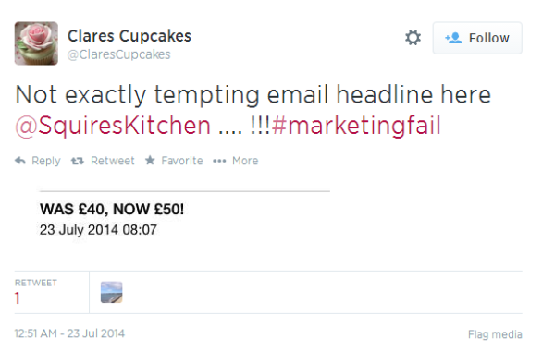Click the add-person icon in Follow
Viewport: 555px width, 351px height.
click(x=453, y=38)
